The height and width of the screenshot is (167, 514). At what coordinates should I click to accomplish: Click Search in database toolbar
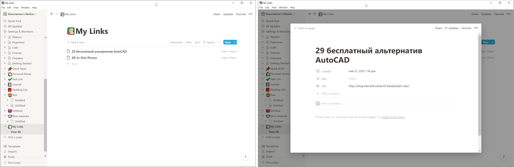tap(209, 42)
